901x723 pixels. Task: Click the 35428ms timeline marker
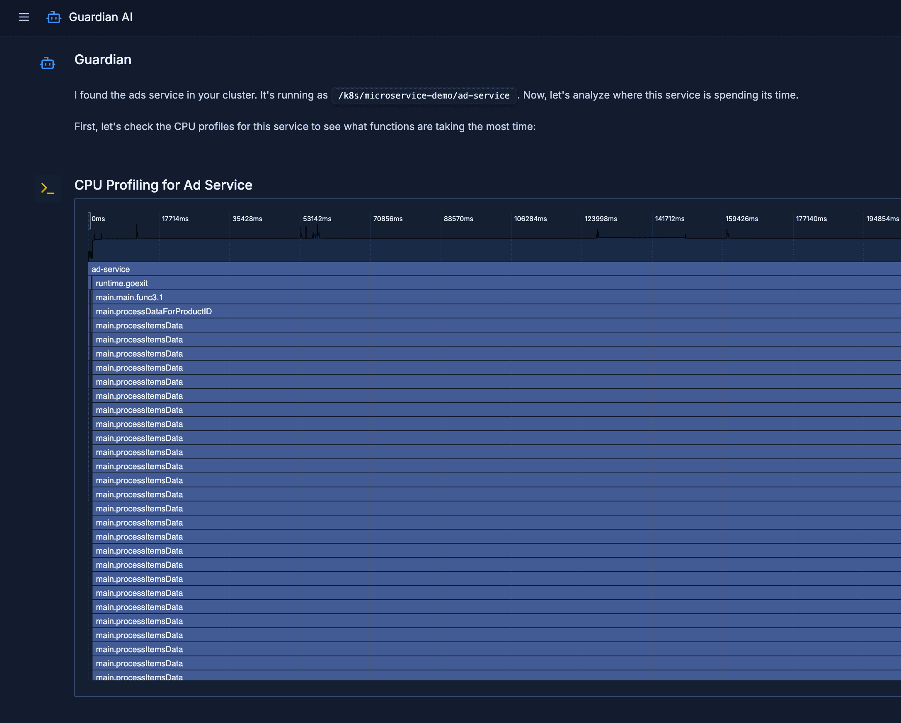[247, 219]
